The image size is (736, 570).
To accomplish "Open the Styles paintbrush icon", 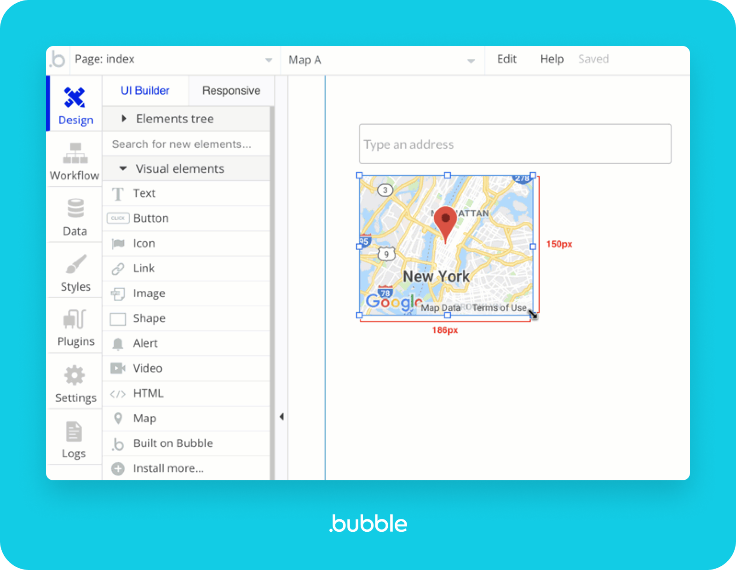I will [76, 264].
